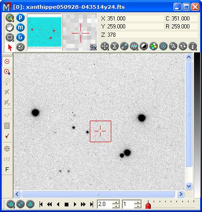The width and height of the screenshot is (202, 212).
Task: Toggle the red checkmark tool in sidebar
Action: pos(7,136)
